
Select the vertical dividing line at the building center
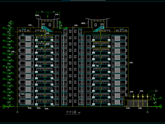73,66
